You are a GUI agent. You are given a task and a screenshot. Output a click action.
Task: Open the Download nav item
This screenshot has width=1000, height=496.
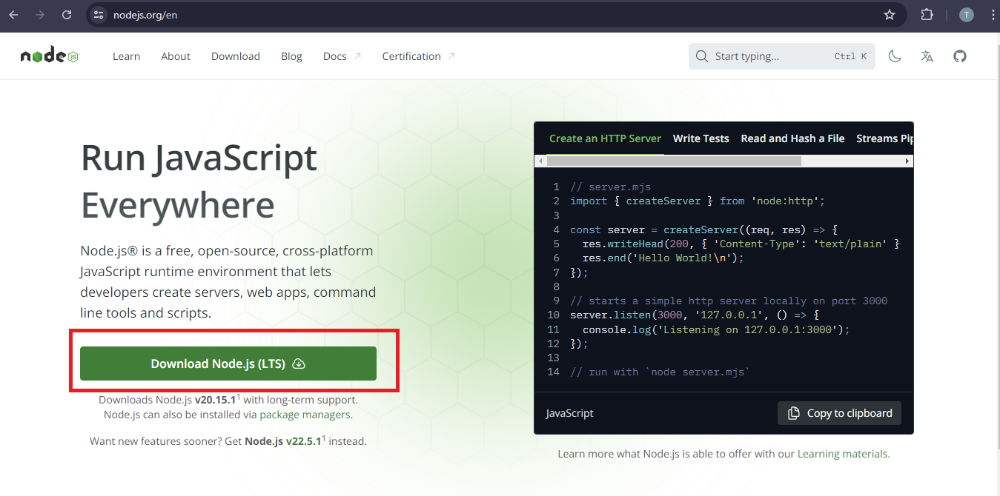pyautogui.click(x=236, y=56)
